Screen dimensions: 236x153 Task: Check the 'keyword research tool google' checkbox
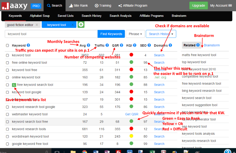click(7, 107)
